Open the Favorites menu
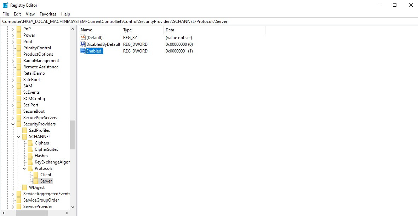 [x=48, y=14]
